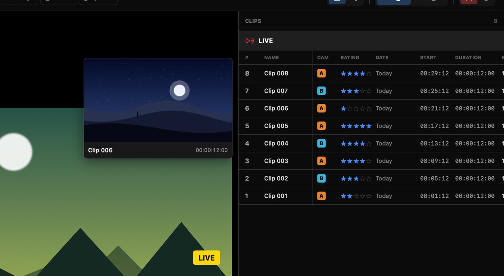Select Clip 003 name in list
The width and height of the screenshot is (504, 276).
pos(276,161)
